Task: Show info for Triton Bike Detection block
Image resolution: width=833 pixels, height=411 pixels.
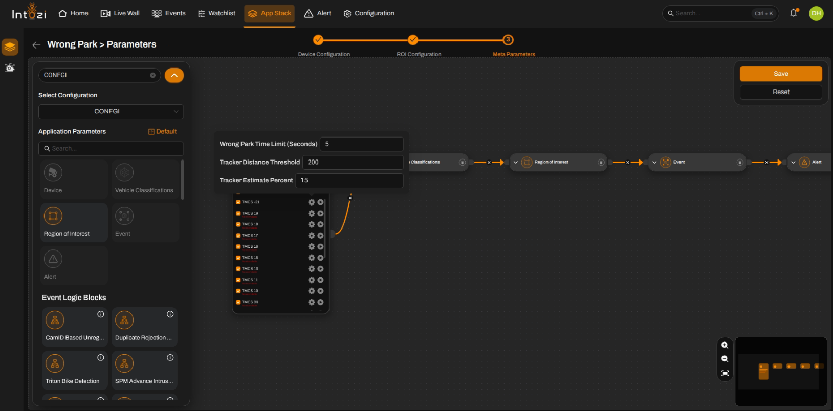Action: (101, 358)
